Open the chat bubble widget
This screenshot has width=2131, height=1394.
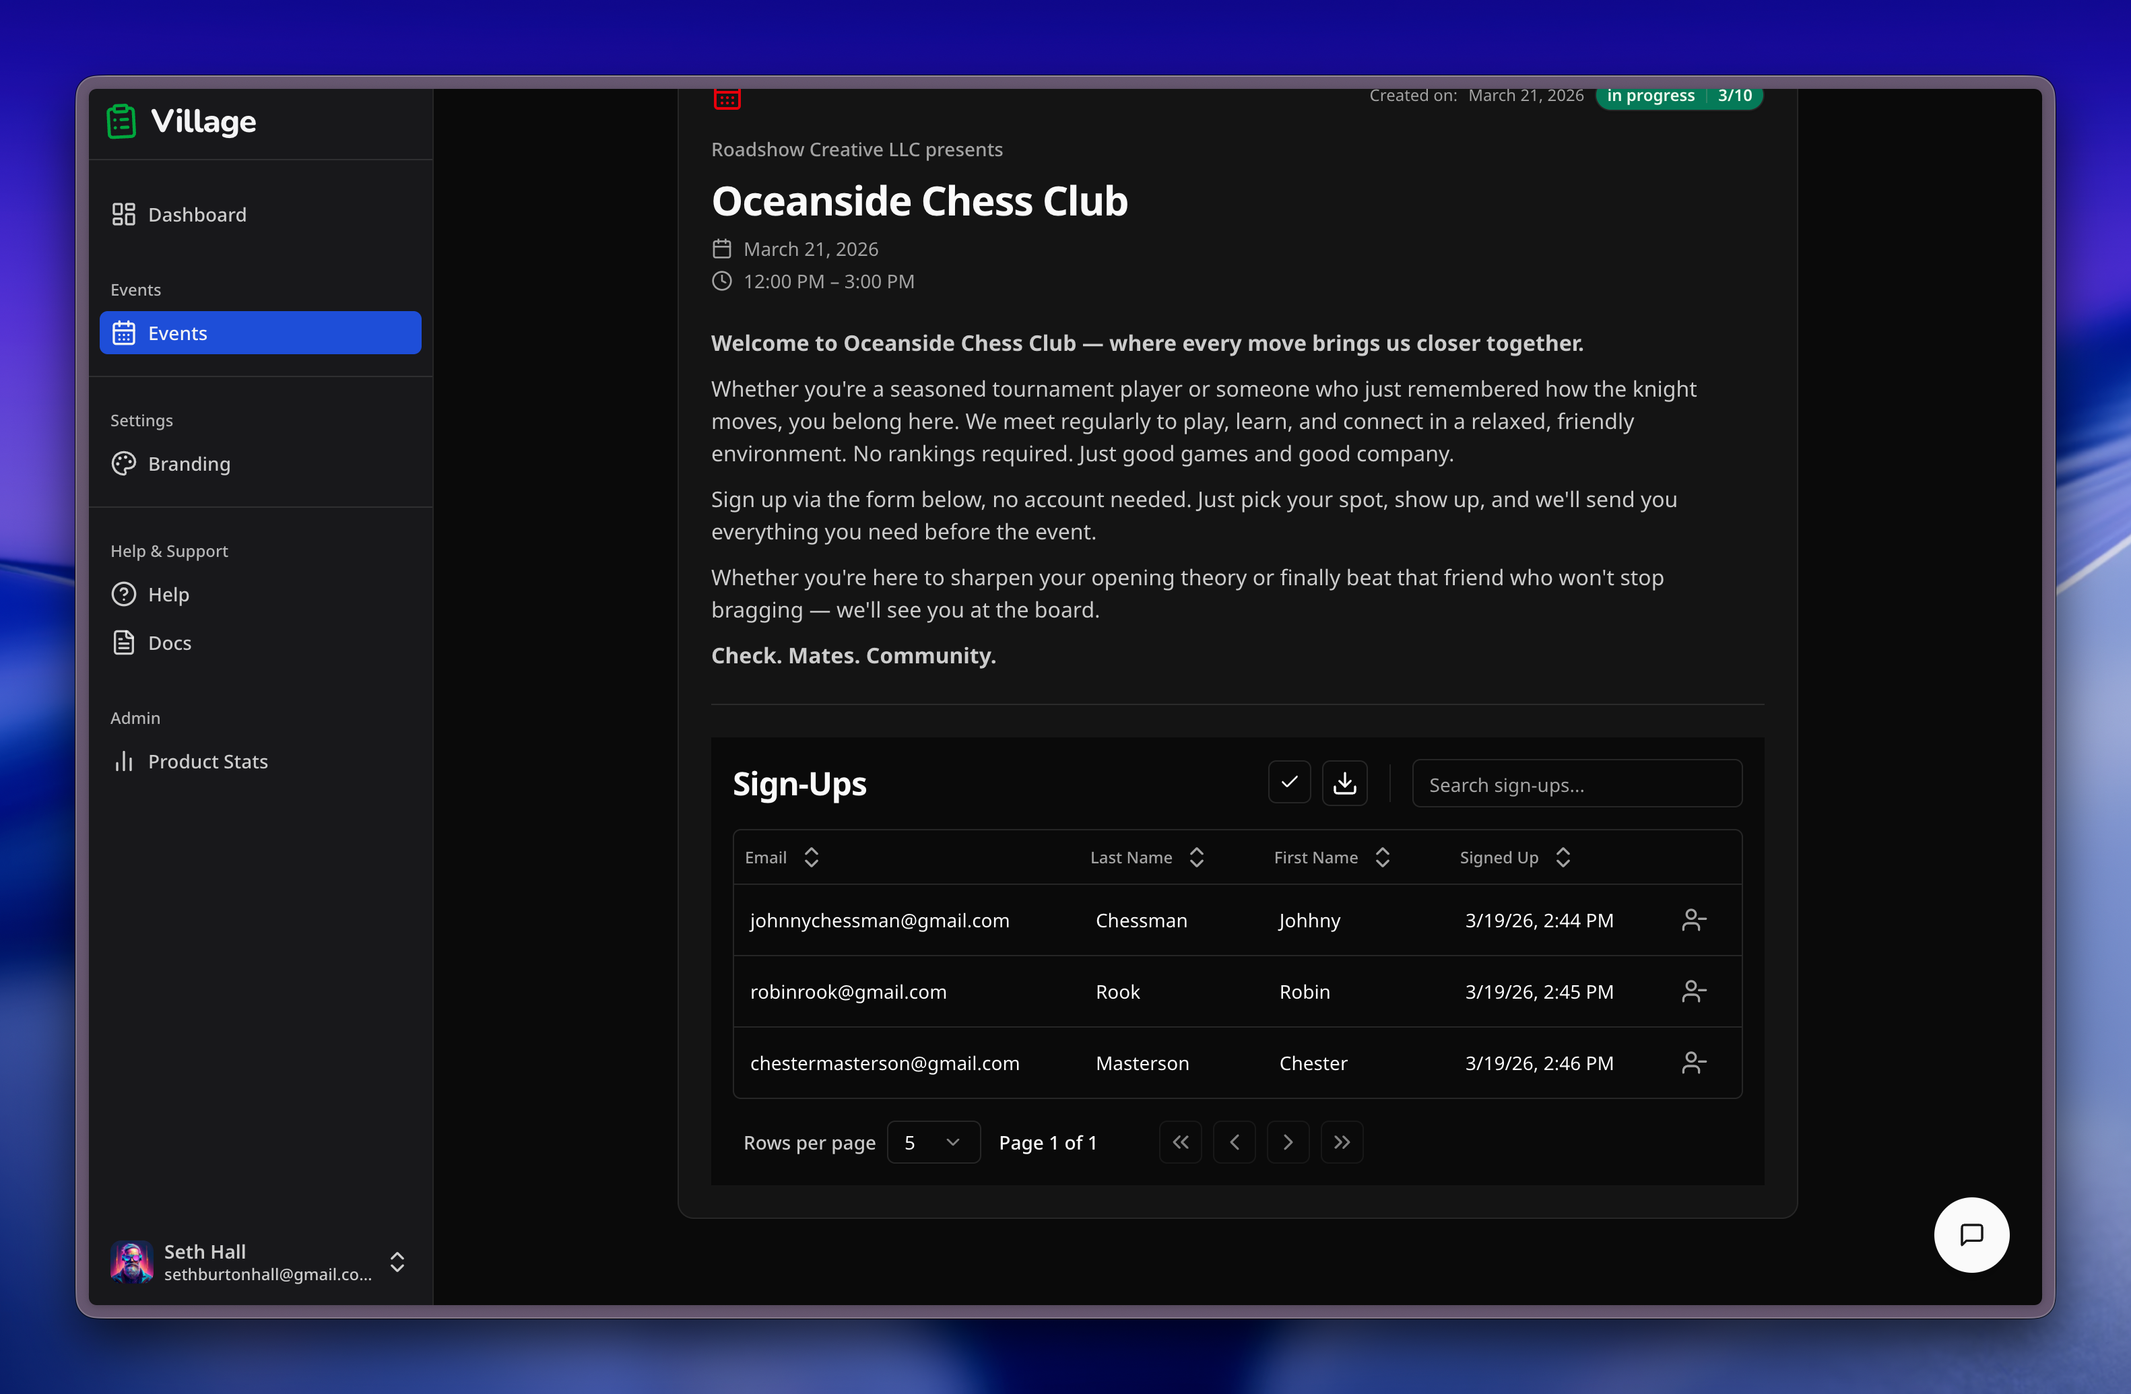coord(1971,1234)
